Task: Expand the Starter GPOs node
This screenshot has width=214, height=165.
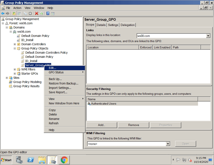Action: coord(15,74)
